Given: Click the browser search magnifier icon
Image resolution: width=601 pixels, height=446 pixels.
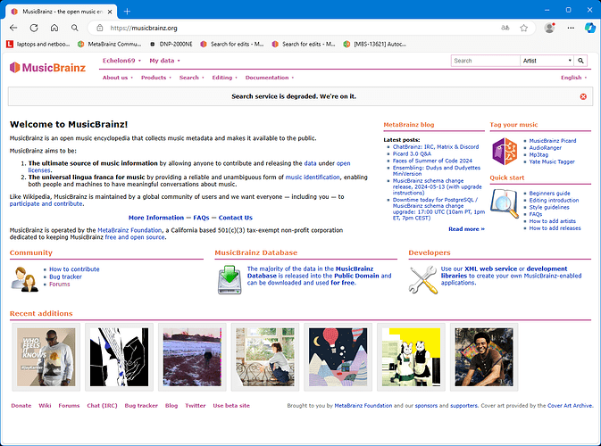Looking at the screenshot, I should pos(75,28).
